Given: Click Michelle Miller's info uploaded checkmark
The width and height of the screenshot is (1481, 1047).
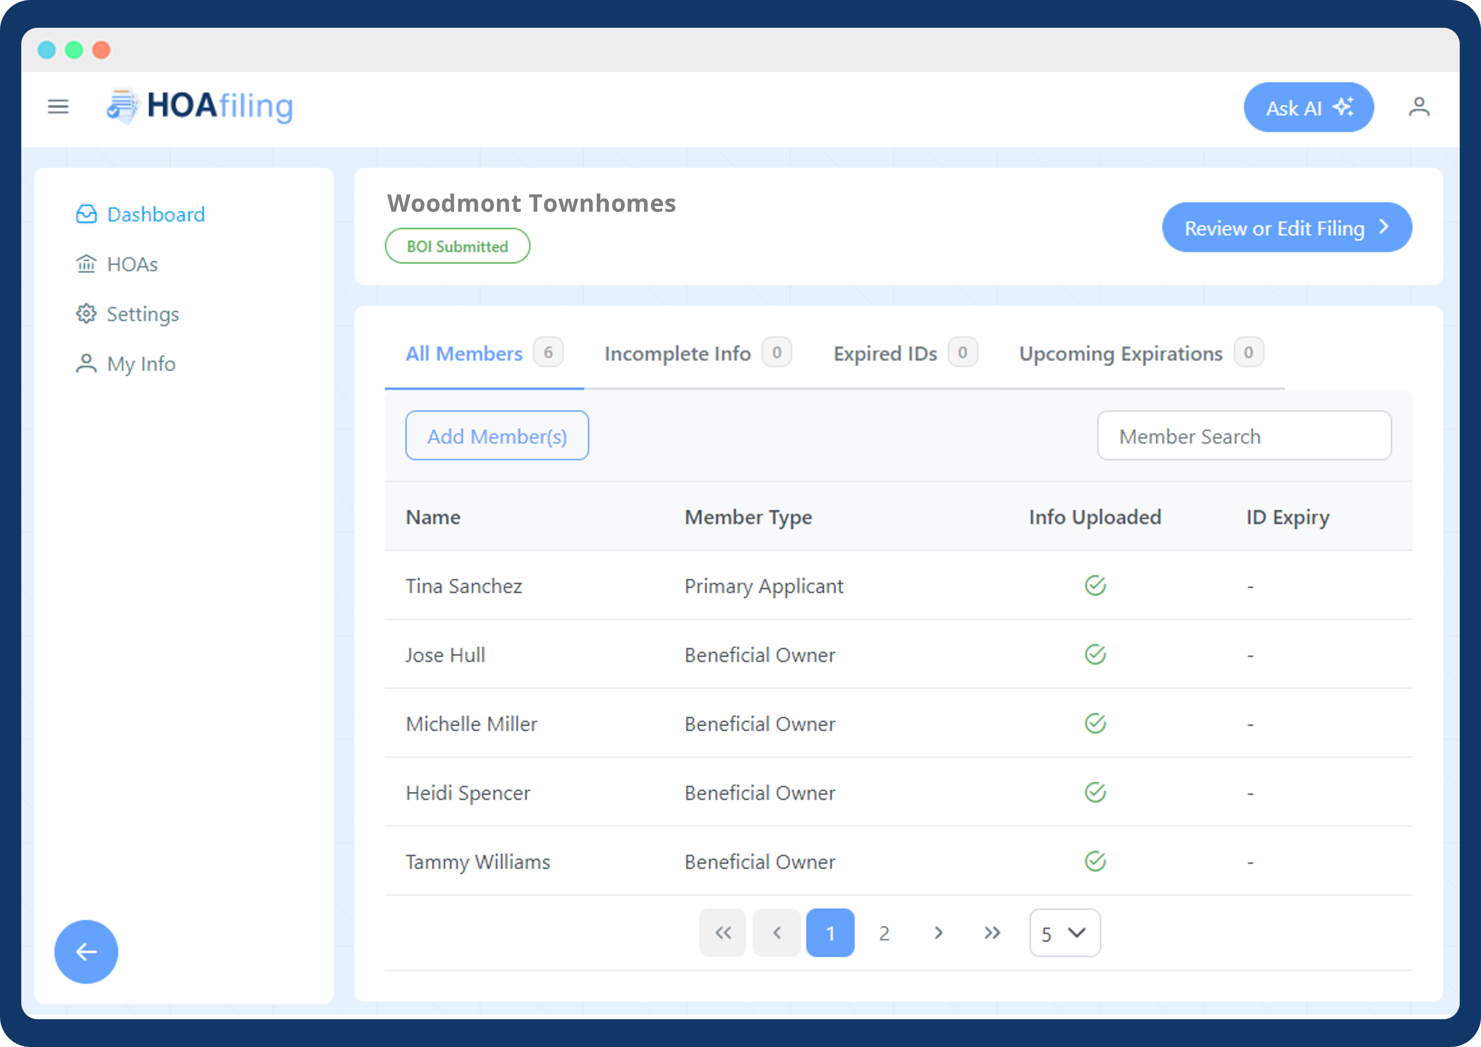Looking at the screenshot, I should tap(1095, 724).
